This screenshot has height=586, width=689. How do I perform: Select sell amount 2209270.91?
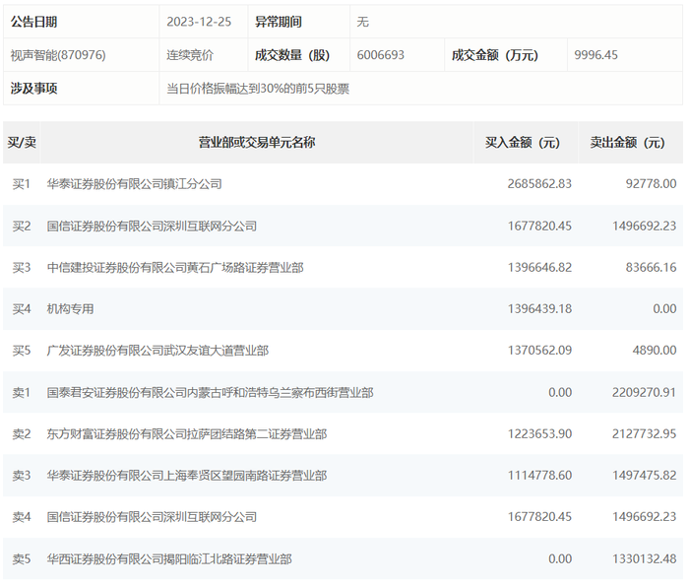644,392
